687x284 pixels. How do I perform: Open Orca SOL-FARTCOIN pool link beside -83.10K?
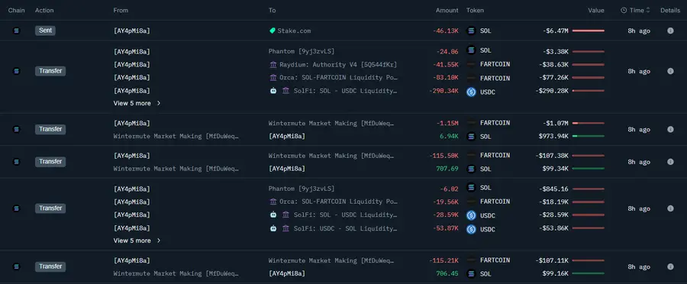338,78
